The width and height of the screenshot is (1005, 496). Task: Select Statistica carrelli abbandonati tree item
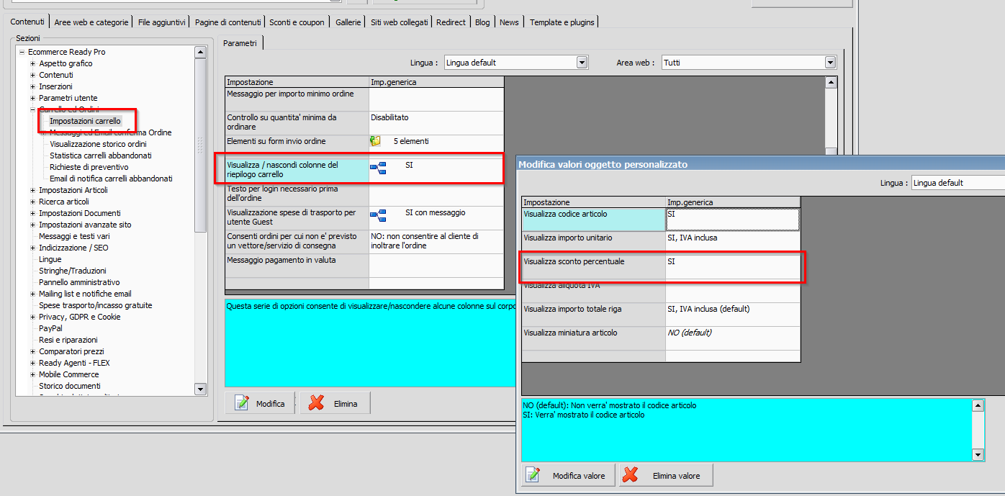pyautogui.click(x=101, y=155)
